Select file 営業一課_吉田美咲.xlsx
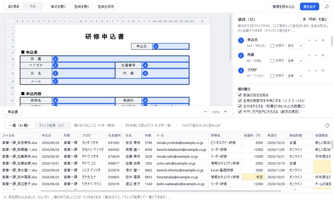Screen dimensions: 334x201 pos(20,143)
